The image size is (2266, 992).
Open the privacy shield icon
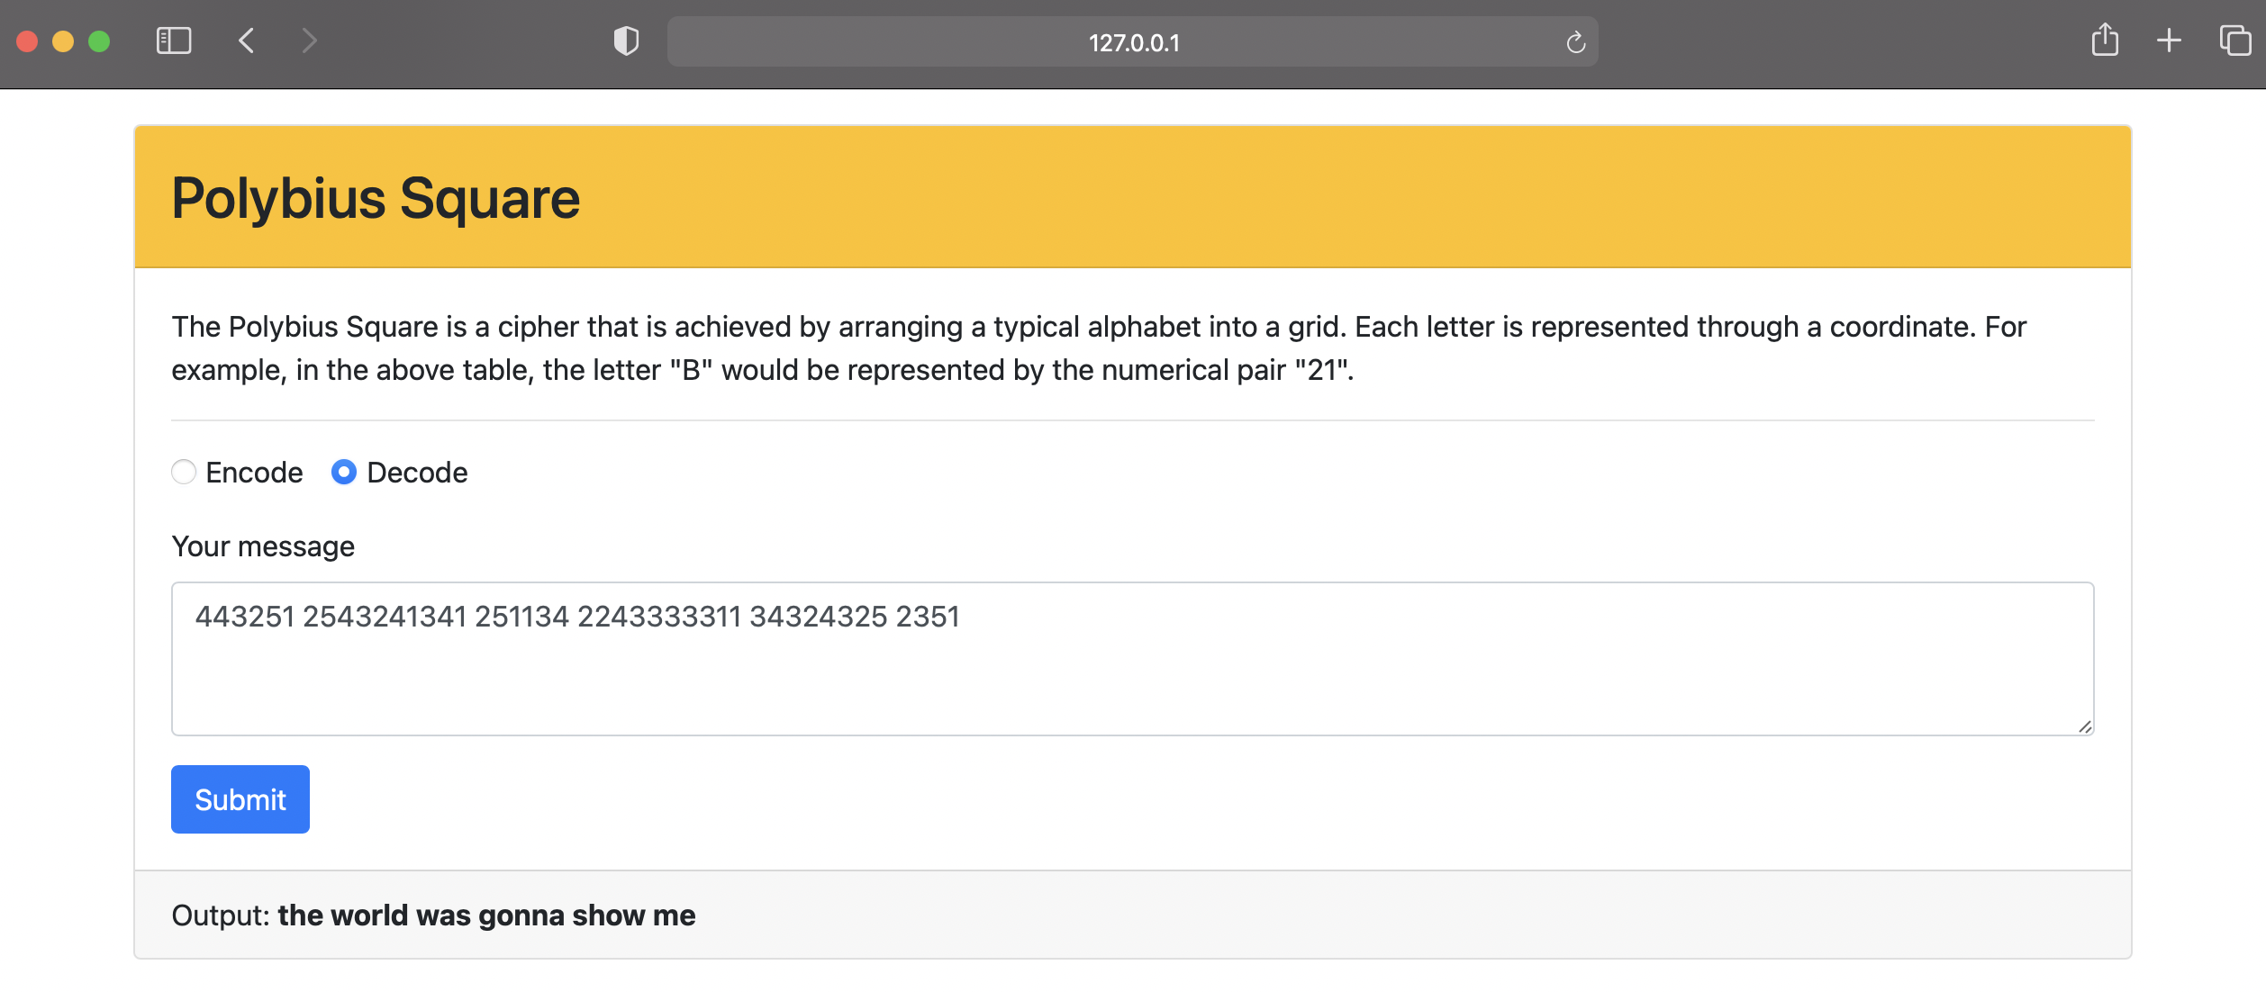[x=626, y=41]
